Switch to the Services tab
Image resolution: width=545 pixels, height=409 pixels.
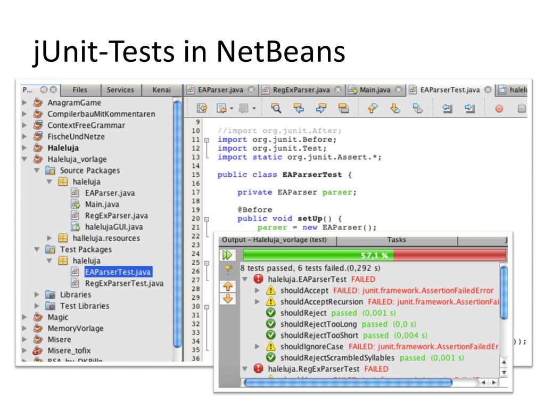click(x=120, y=89)
